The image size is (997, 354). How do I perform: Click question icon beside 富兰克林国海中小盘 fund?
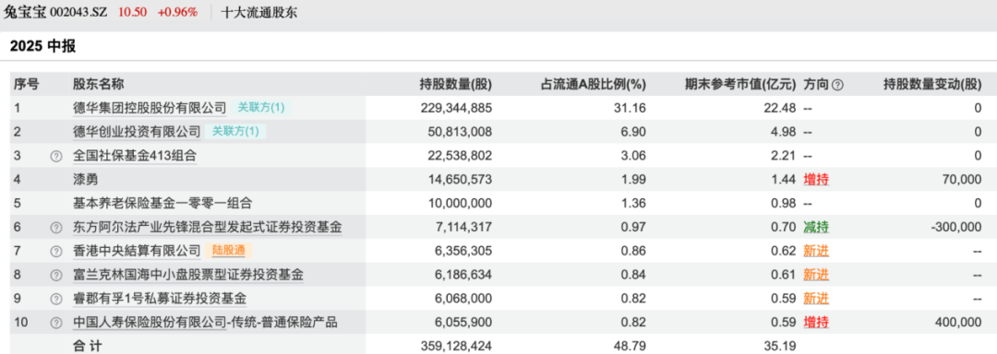point(56,276)
